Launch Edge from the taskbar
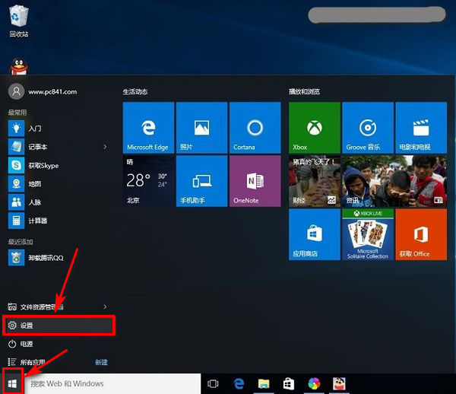The height and width of the screenshot is (394, 456). pyautogui.click(x=239, y=383)
